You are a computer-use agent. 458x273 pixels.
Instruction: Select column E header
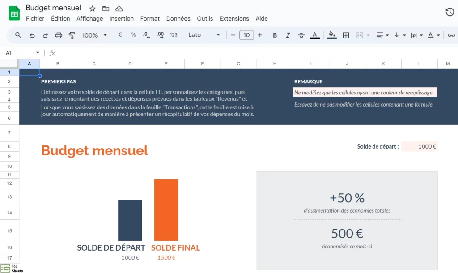pos(166,64)
